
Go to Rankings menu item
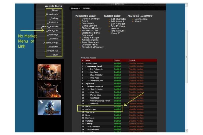click(x=53, y=35)
